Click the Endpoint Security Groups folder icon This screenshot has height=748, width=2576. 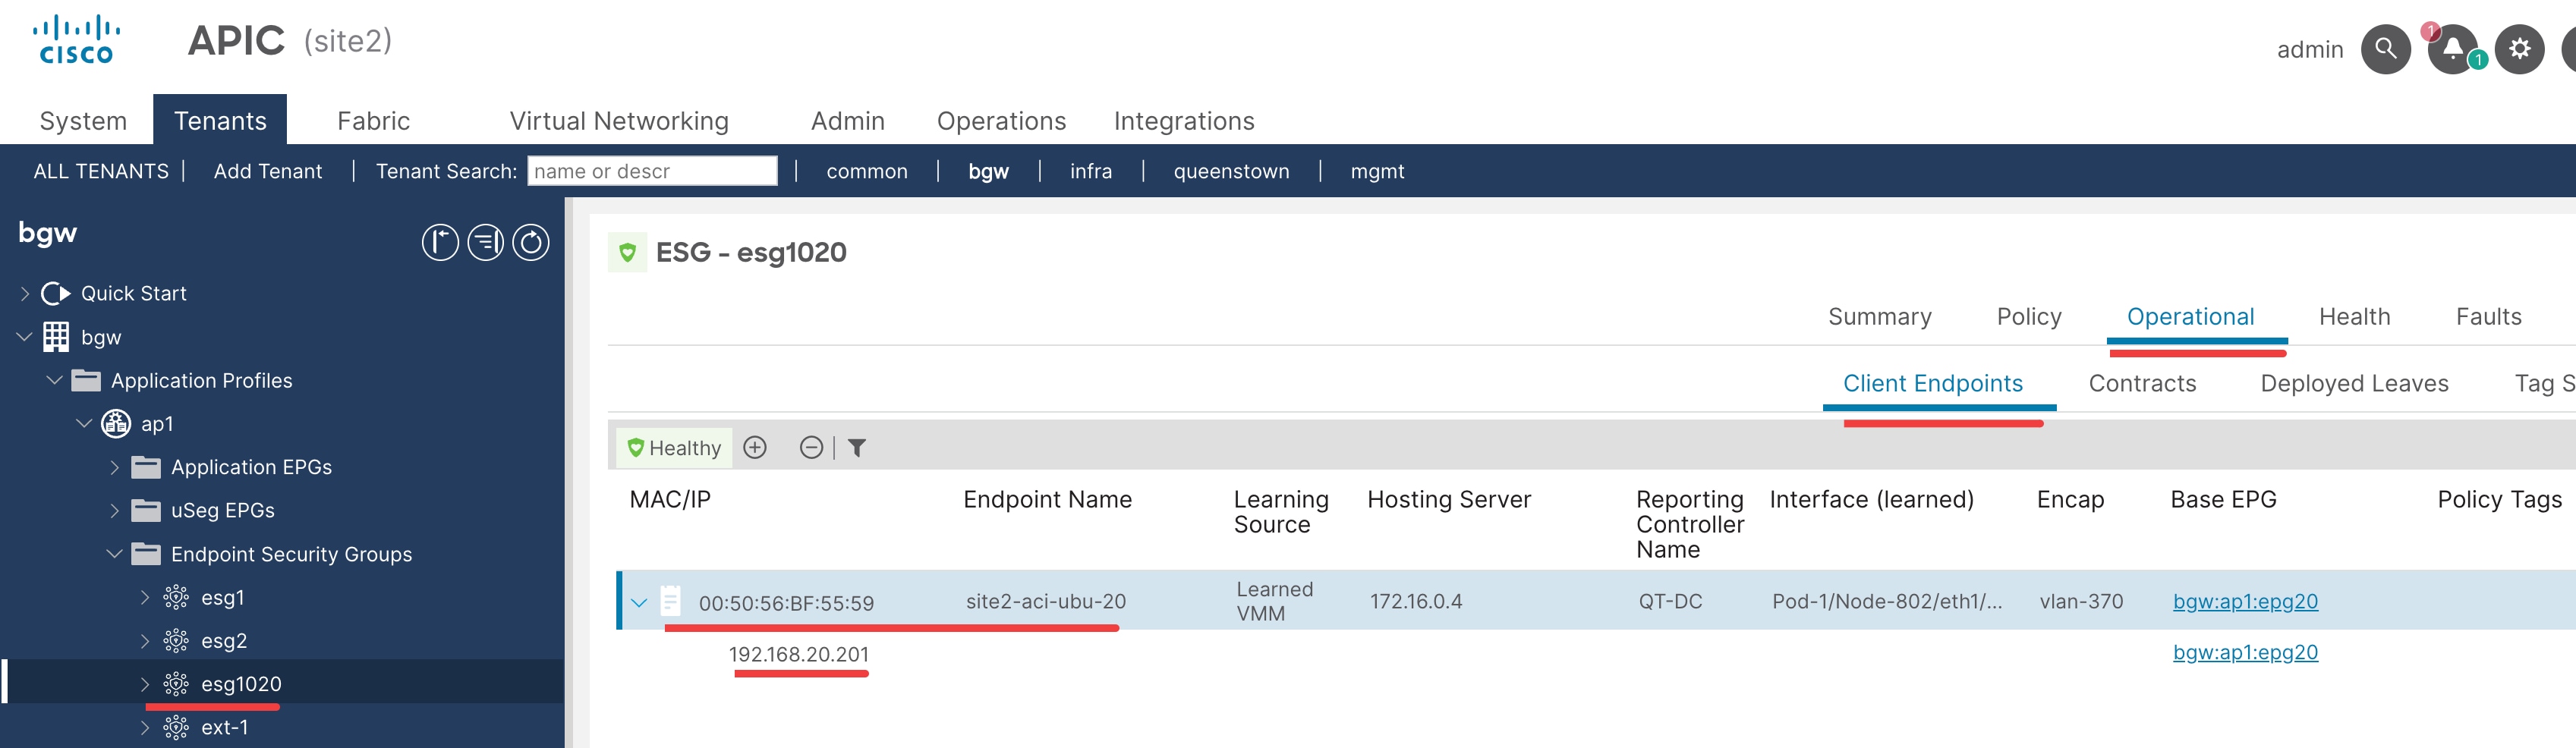(146, 554)
